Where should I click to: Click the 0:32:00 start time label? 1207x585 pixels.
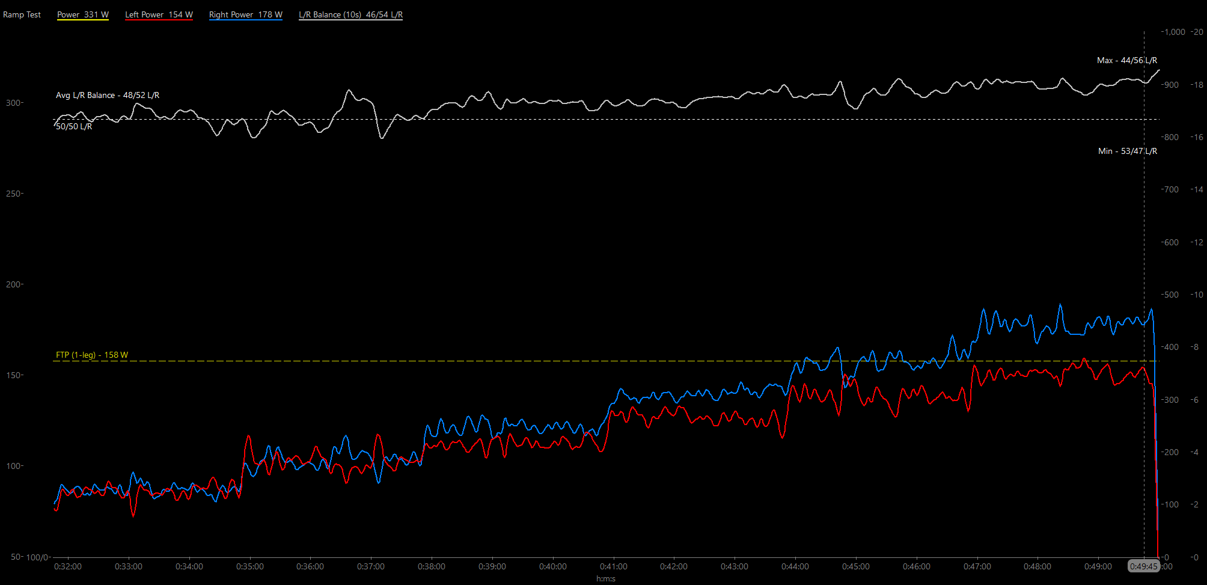tap(68, 566)
